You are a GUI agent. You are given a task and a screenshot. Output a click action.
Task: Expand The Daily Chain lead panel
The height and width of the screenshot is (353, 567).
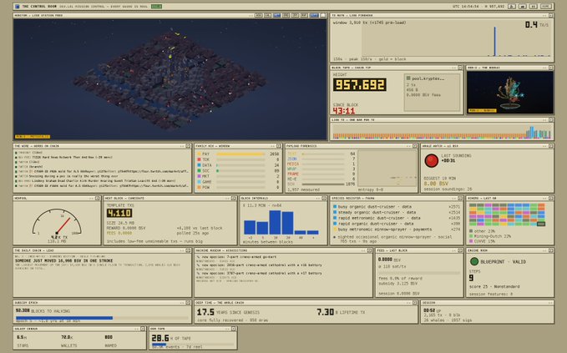click(x=188, y=250)
